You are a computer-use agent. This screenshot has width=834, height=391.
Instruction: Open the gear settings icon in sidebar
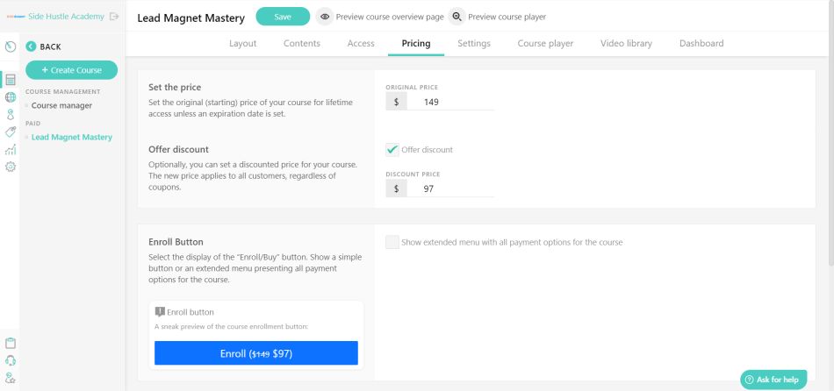tap(11, 167)
